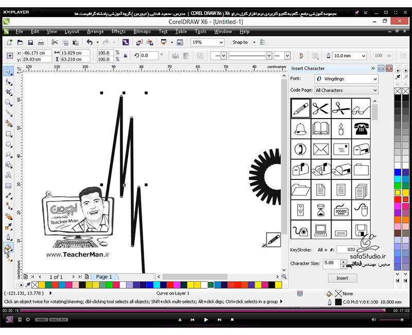Click the Insert button
Screen dimensions: 412x335
click(x=342, y=278)
